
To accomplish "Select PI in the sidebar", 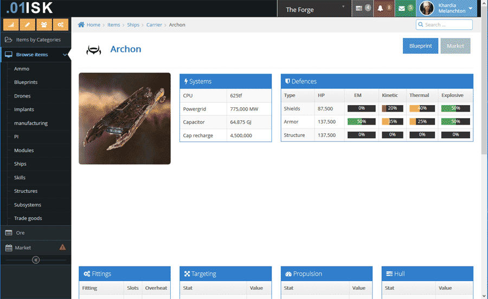I will (16, 136).
